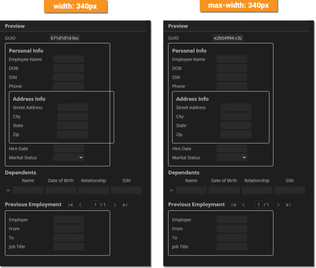Go to first record in left Previous Employment
Image resolution: width=316 pixels, height=268 pixels.
point(70,205)
